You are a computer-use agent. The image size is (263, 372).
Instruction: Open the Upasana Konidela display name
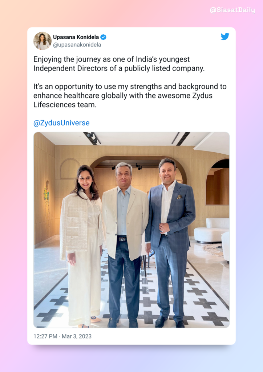coord(76,37)
